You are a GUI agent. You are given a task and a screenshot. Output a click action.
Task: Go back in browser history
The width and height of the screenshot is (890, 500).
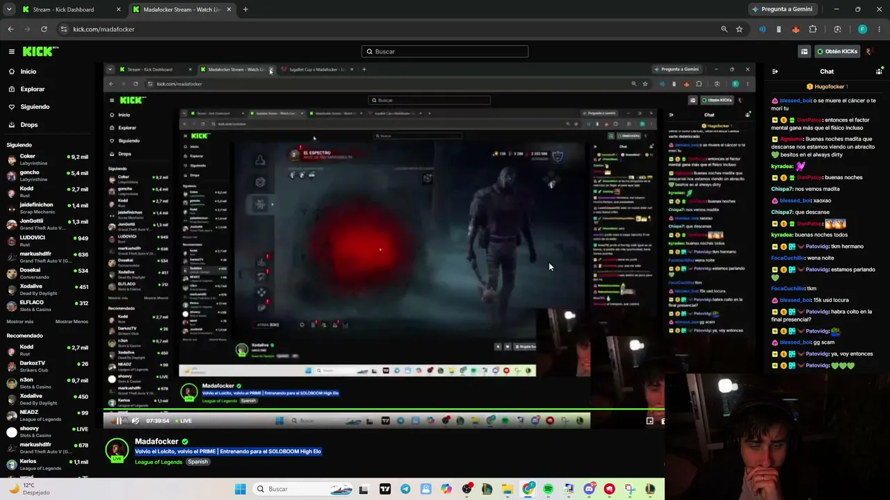[x=10, y=29]
